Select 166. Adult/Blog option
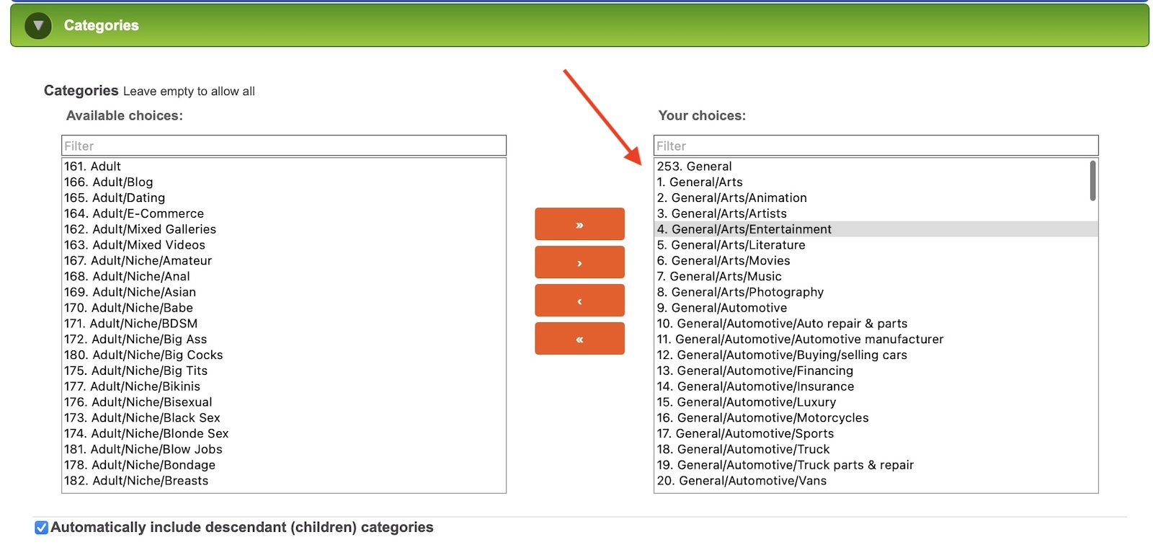 coord(109,182)
